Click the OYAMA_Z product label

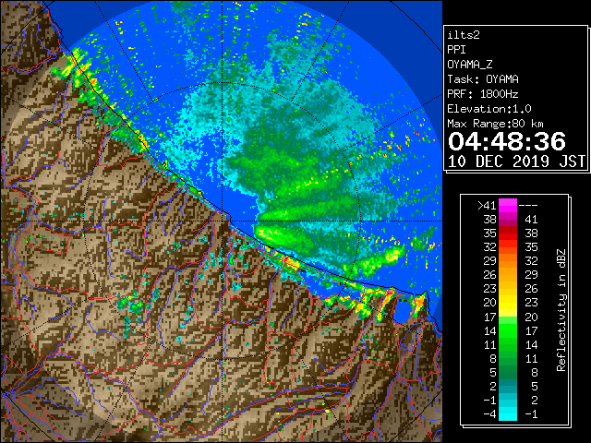(470, 65)
